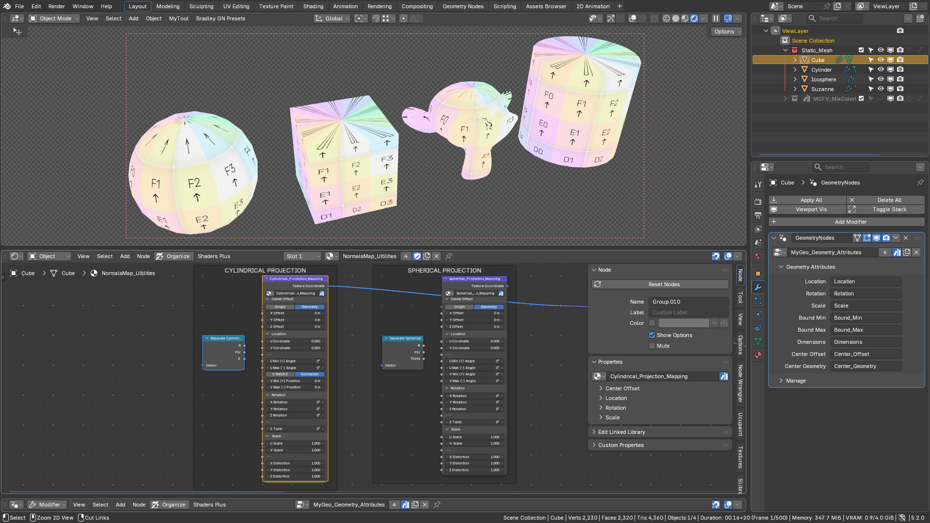
Task: Hide the Cylinder object in viewport
Action: (x=881, y=70)
